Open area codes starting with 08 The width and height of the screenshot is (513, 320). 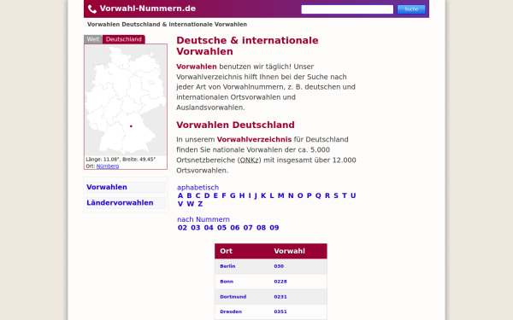pyautogui.click(x=261, y=228)
